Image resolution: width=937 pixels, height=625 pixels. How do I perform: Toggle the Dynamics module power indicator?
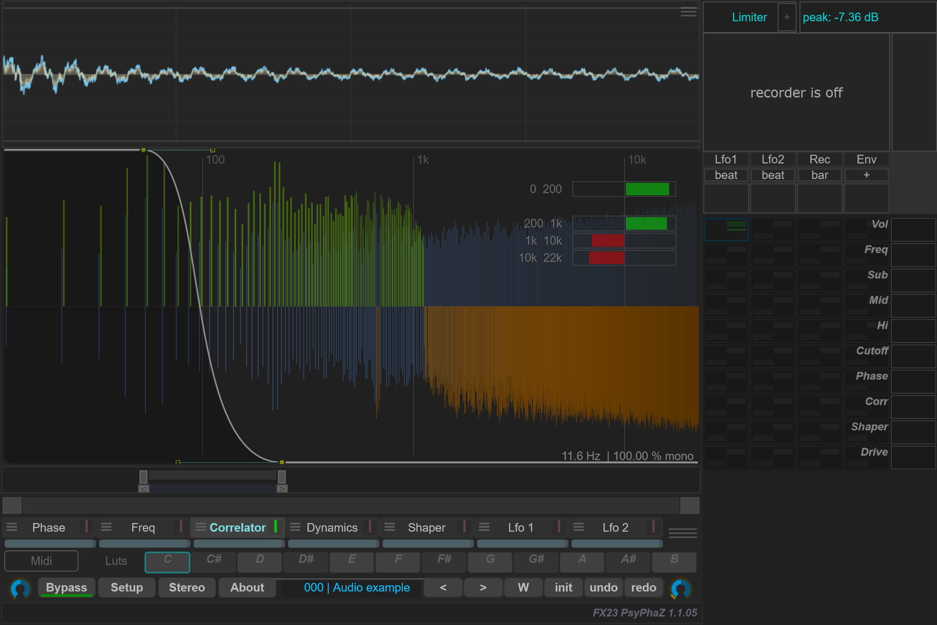coord(370,527)
